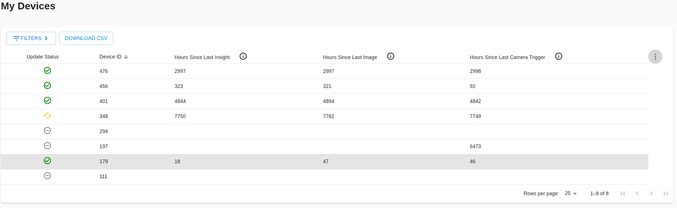677x208 pixels.
Task: Click the gray minus status icon for device 294
Action: click(47, 131)
